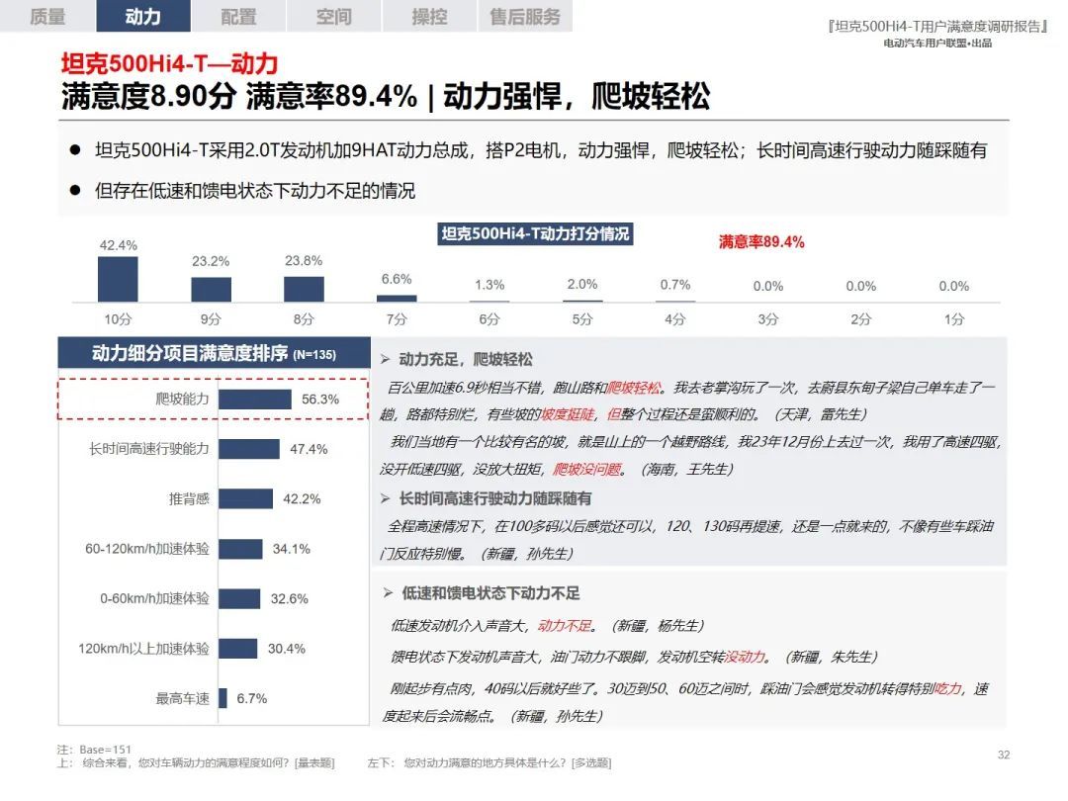This screenshot has height=801, width=1068.
Task: Click the 3分 axis label
Action: click(768, 318)
